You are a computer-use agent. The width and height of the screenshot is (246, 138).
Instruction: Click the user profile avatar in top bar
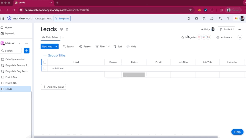point(242,18)
